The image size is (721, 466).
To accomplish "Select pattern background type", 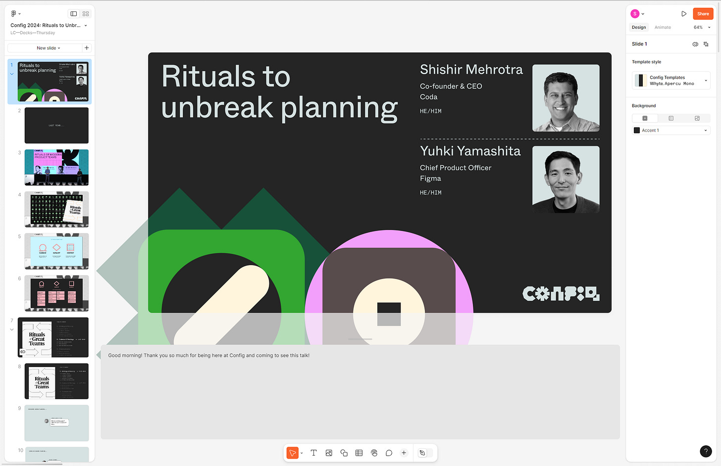I will [x=671, y=118].
